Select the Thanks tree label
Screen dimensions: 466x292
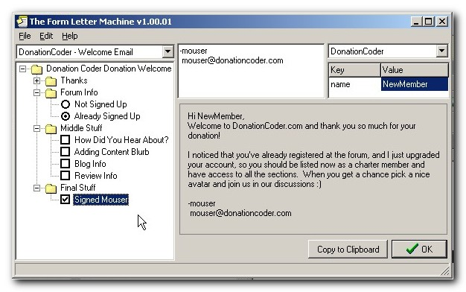pyautogui.click(x=74, y=80)
